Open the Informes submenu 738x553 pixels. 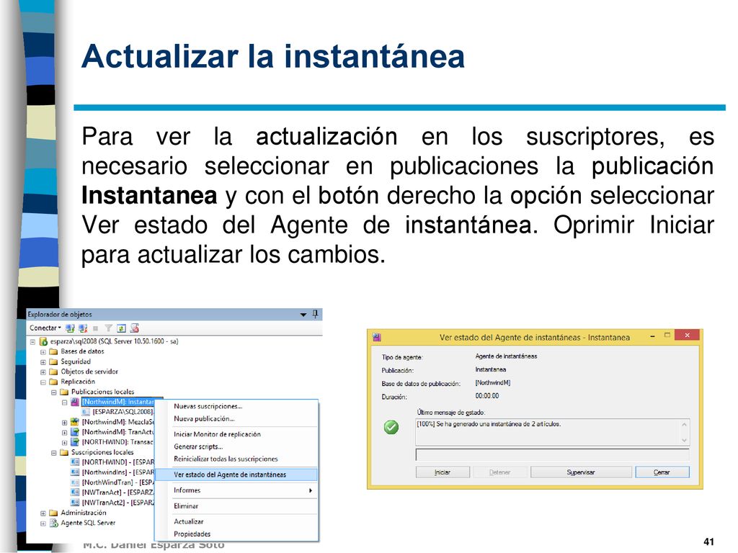pyautogui.click(x=236, y=490)
